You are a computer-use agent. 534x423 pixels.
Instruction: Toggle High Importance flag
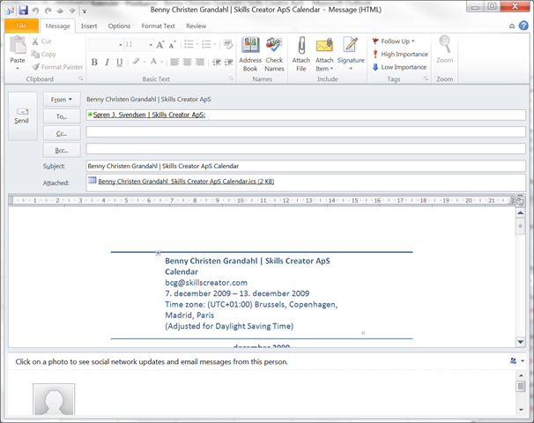tap(400, 54)
